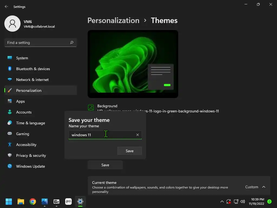Click the network tray icon
This screenshot has height=208, width=277.
click(236, 201)
